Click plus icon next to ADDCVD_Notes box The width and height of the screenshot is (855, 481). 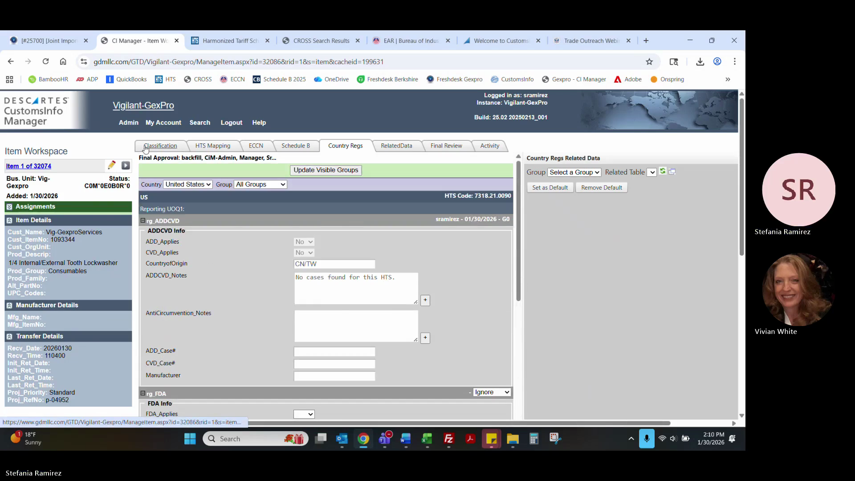[x=425, y=301]
